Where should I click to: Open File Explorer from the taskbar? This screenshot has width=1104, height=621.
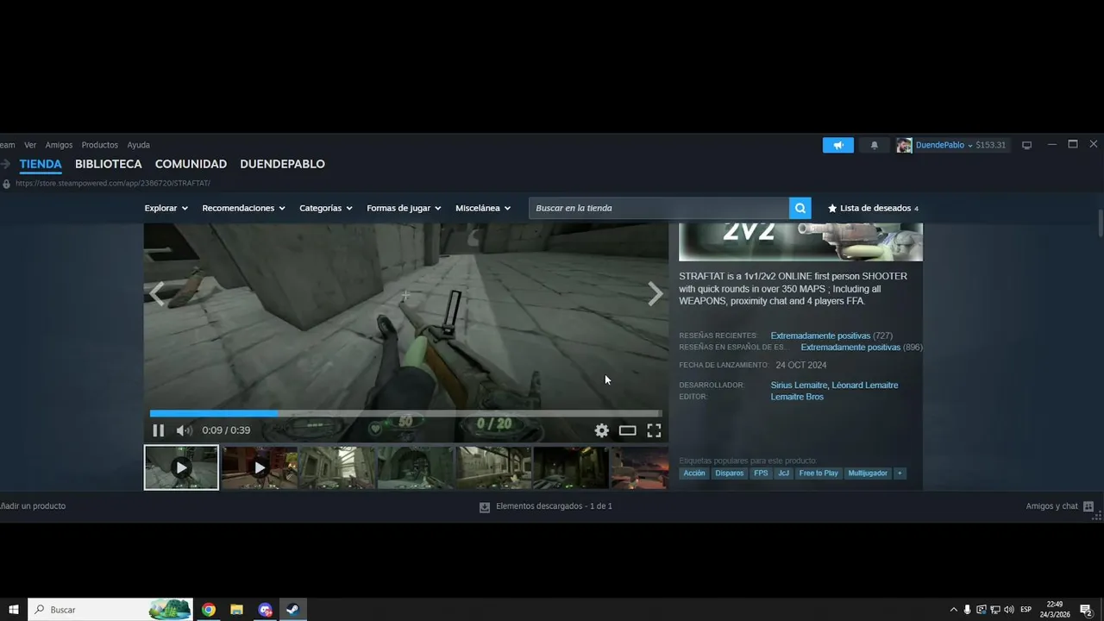coord(236,610)
